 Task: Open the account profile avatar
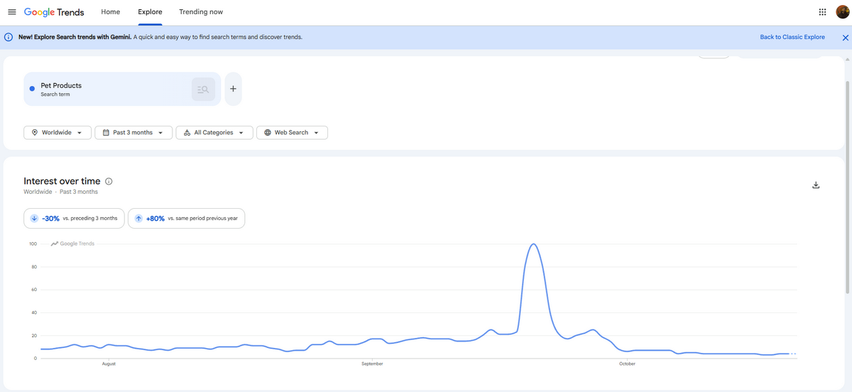pyautogui.click(x=843, y=12)
